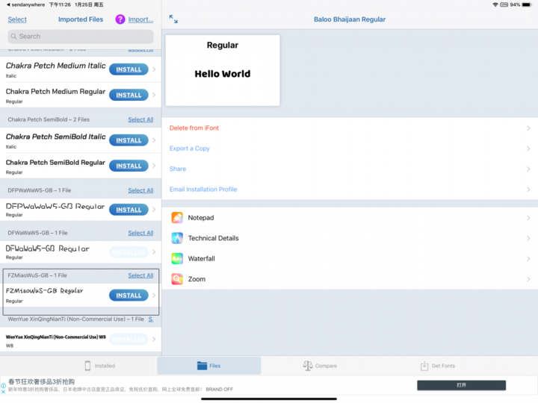Install FZMiaoWuS-GB Regular font
The height and width of the screenshot is (403, 538).
point(129,295)
